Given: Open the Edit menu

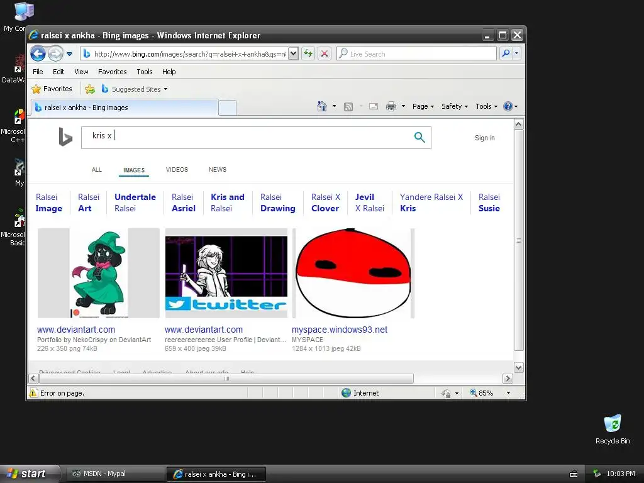Looking at the screenshot, I should pyautogui.click(x=58, y=72).
